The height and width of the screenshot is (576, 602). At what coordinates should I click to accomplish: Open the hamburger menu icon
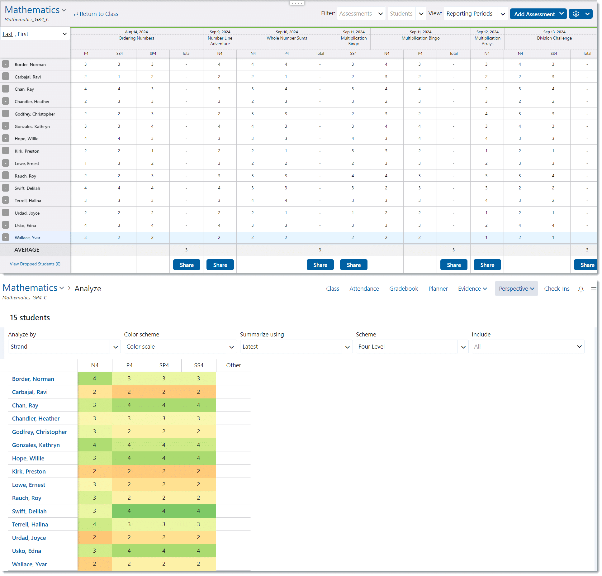tap(594, 289)
